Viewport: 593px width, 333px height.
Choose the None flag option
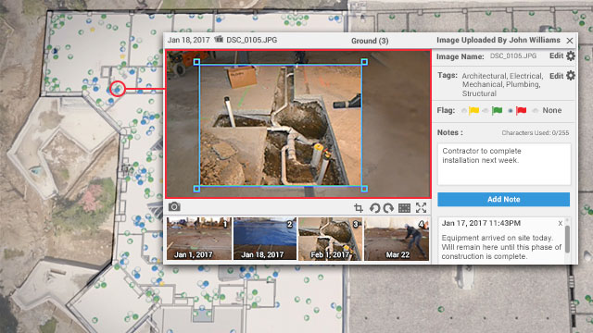536,111
